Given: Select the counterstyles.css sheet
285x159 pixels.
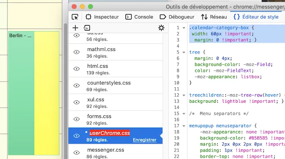Looking at the screenshot, I should coord(116,86).
